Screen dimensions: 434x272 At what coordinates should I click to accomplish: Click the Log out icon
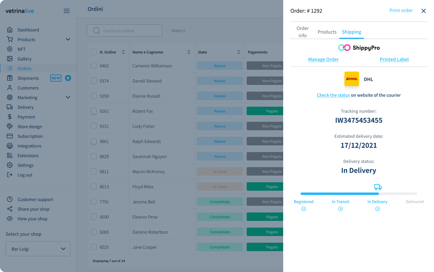coord(10,175)
